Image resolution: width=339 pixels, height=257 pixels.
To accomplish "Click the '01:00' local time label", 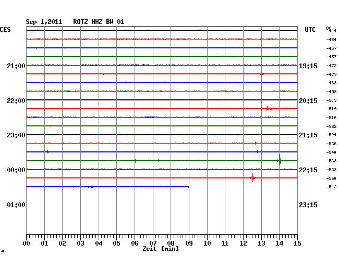I will pyautogui.click(x=16, y=204).
